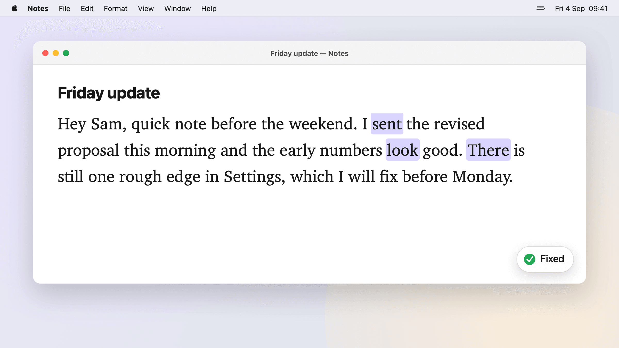The width and height of the screenshot is (619, 348).
Task: Click the words 'Hey Sam,' in the note
Action: (x=92, y=124)
